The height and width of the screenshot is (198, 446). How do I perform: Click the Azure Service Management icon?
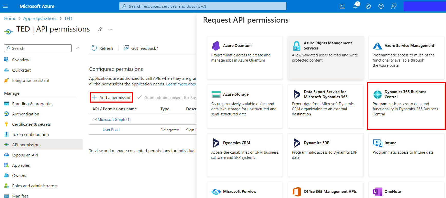377,46
